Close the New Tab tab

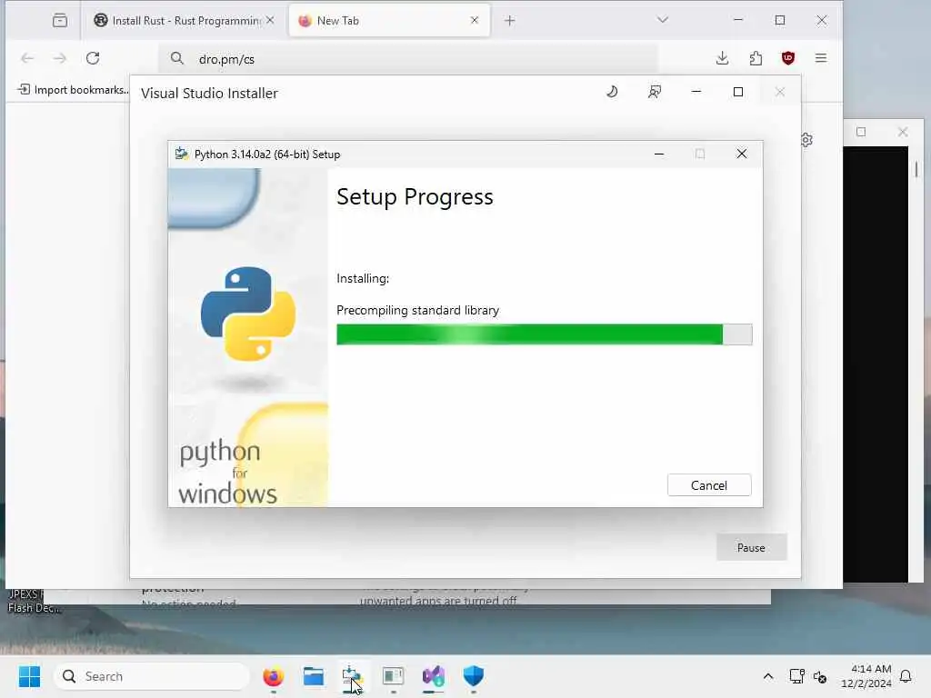pos(475,20)
